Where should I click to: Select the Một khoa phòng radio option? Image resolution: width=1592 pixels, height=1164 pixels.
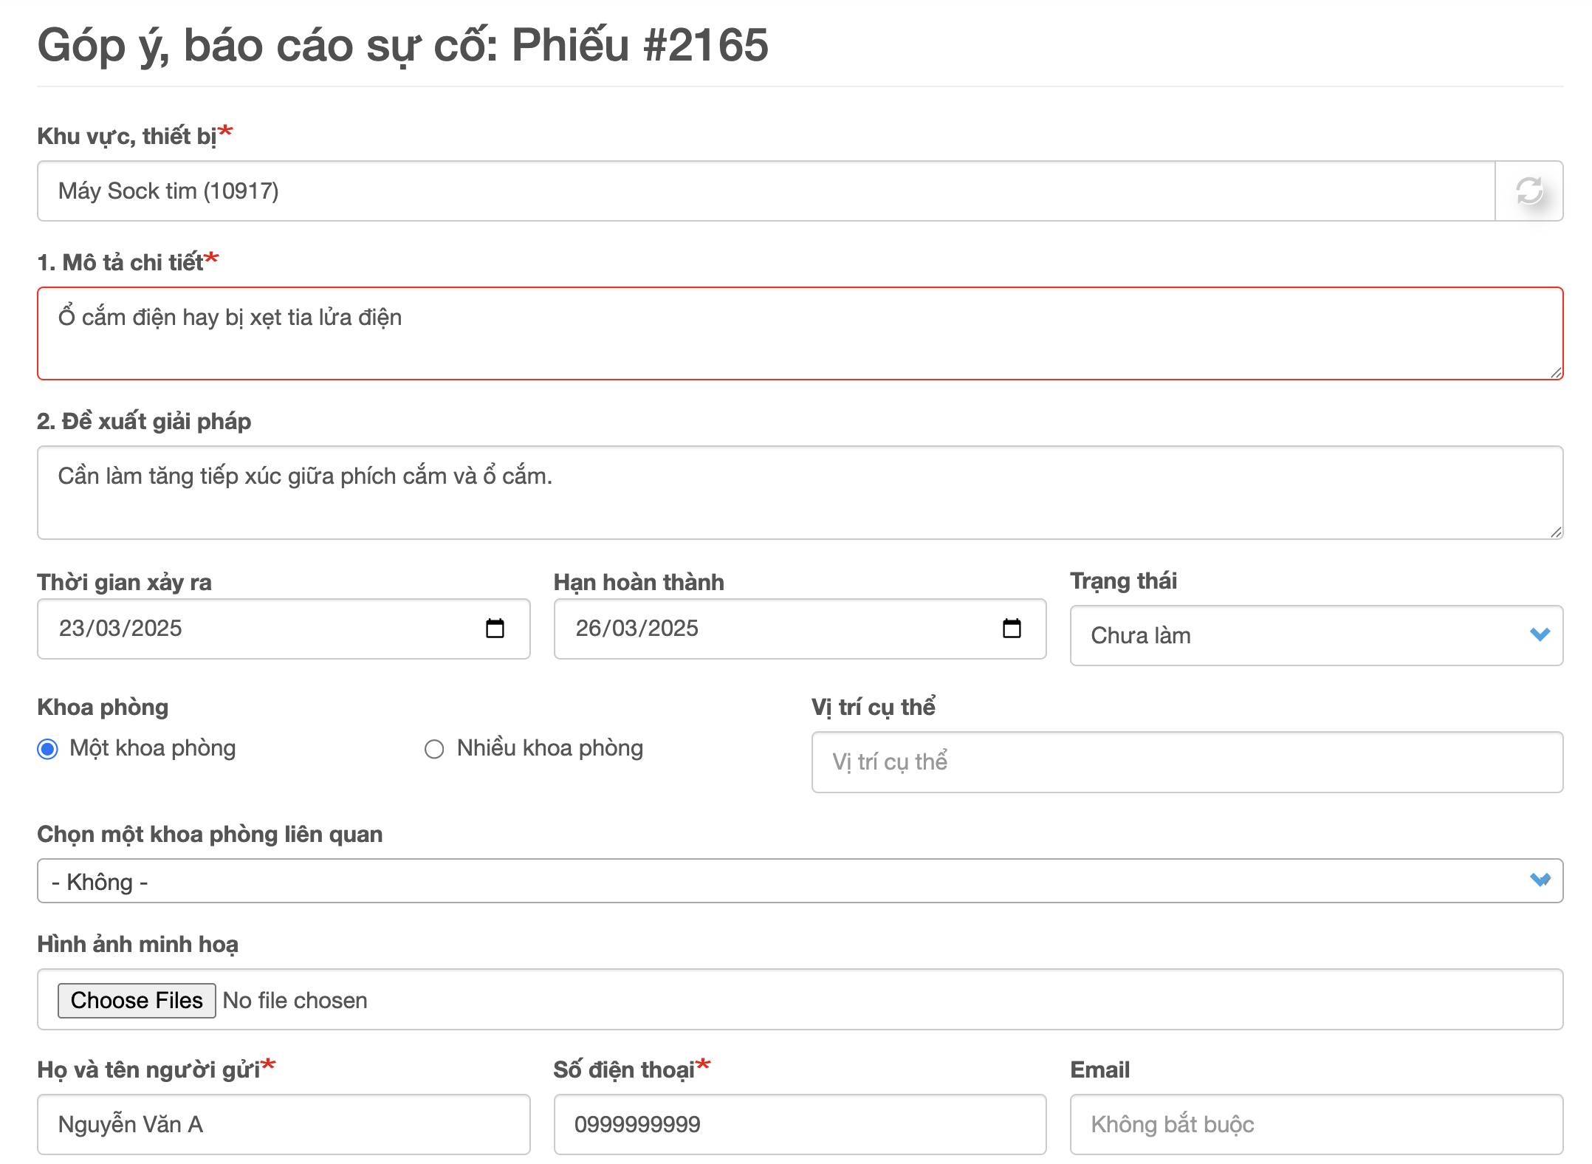coord(48,749)
